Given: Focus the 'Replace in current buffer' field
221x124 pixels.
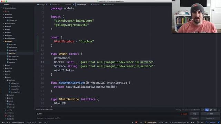Looking at the screenshot, I should coord(112,118).
